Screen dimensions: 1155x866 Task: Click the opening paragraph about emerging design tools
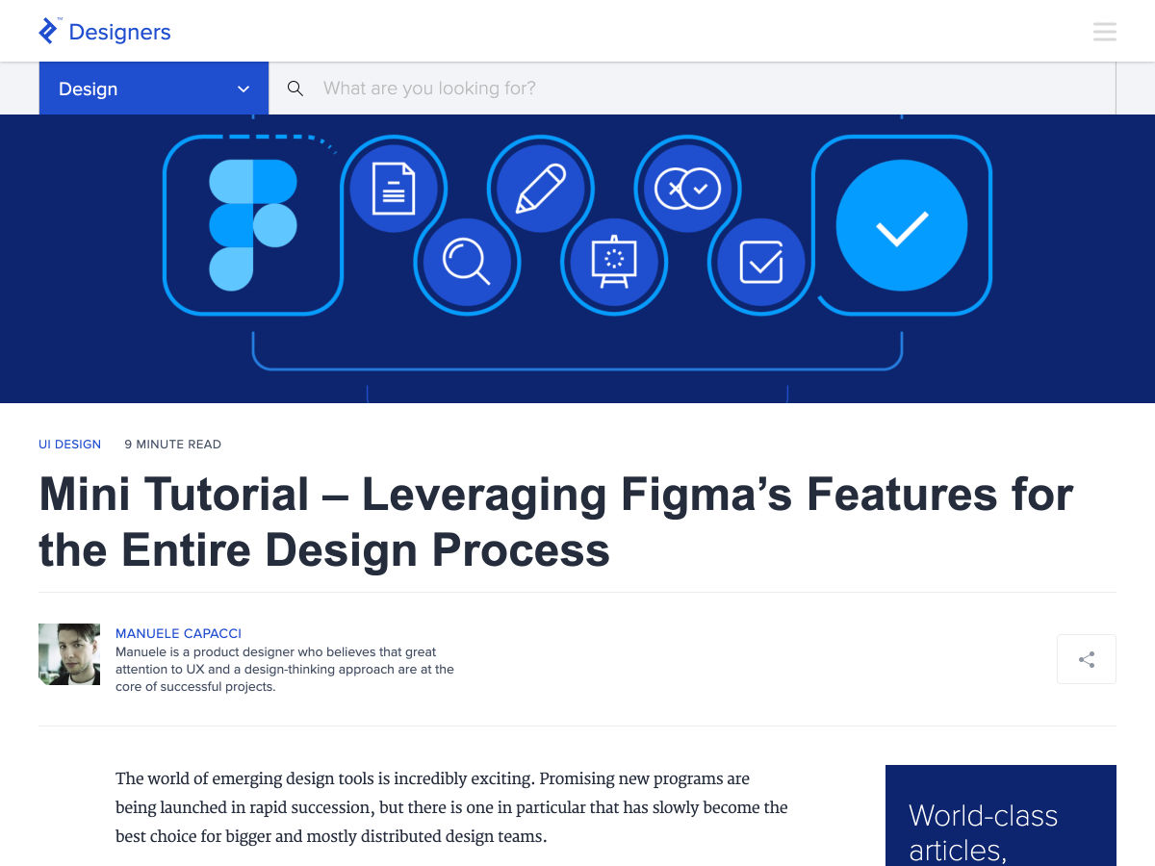451,807
